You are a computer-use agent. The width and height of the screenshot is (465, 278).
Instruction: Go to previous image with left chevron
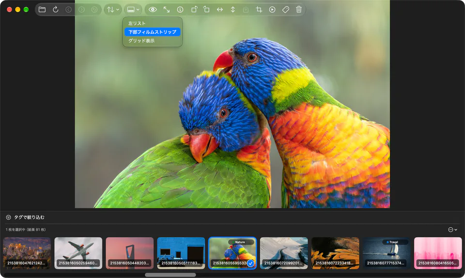(x=68, y=10)
